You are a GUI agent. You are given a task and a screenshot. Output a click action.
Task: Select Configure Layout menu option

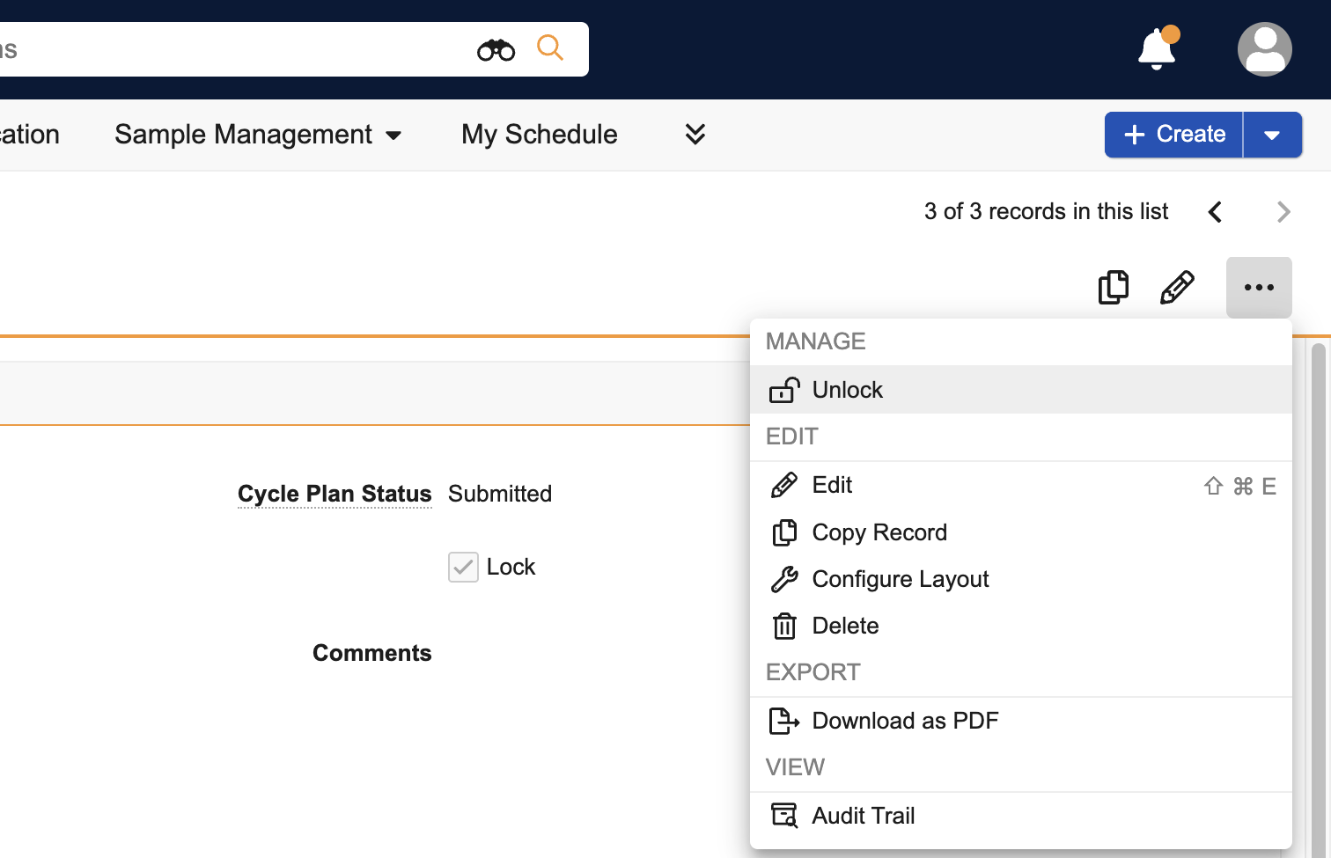pos(900,579)
